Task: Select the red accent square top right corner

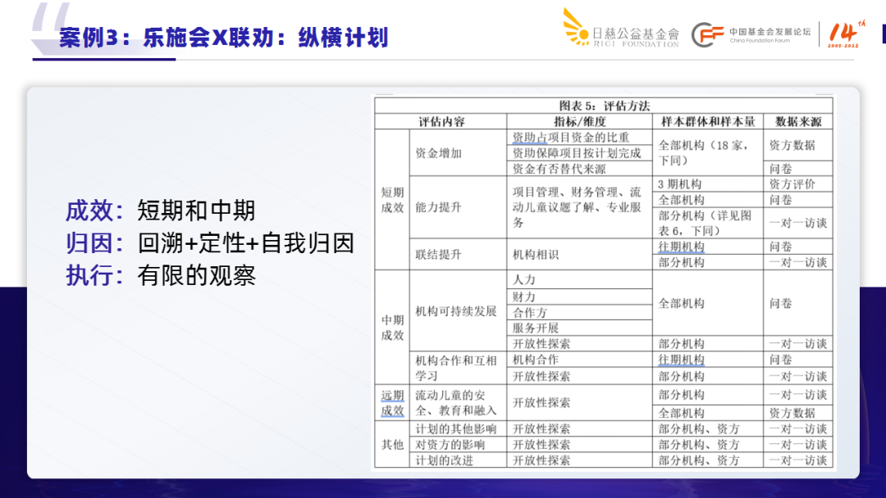Action: (883, 33)
